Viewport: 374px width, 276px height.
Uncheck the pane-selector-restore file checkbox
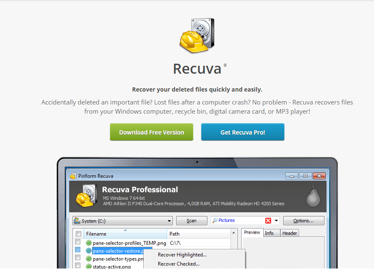coord(78,250)
